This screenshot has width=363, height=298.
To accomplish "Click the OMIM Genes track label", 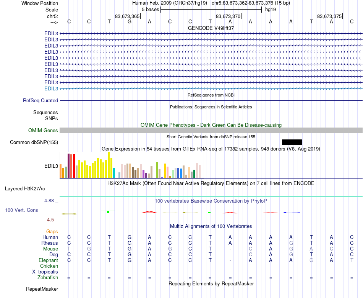I will (x=43, y=131).
